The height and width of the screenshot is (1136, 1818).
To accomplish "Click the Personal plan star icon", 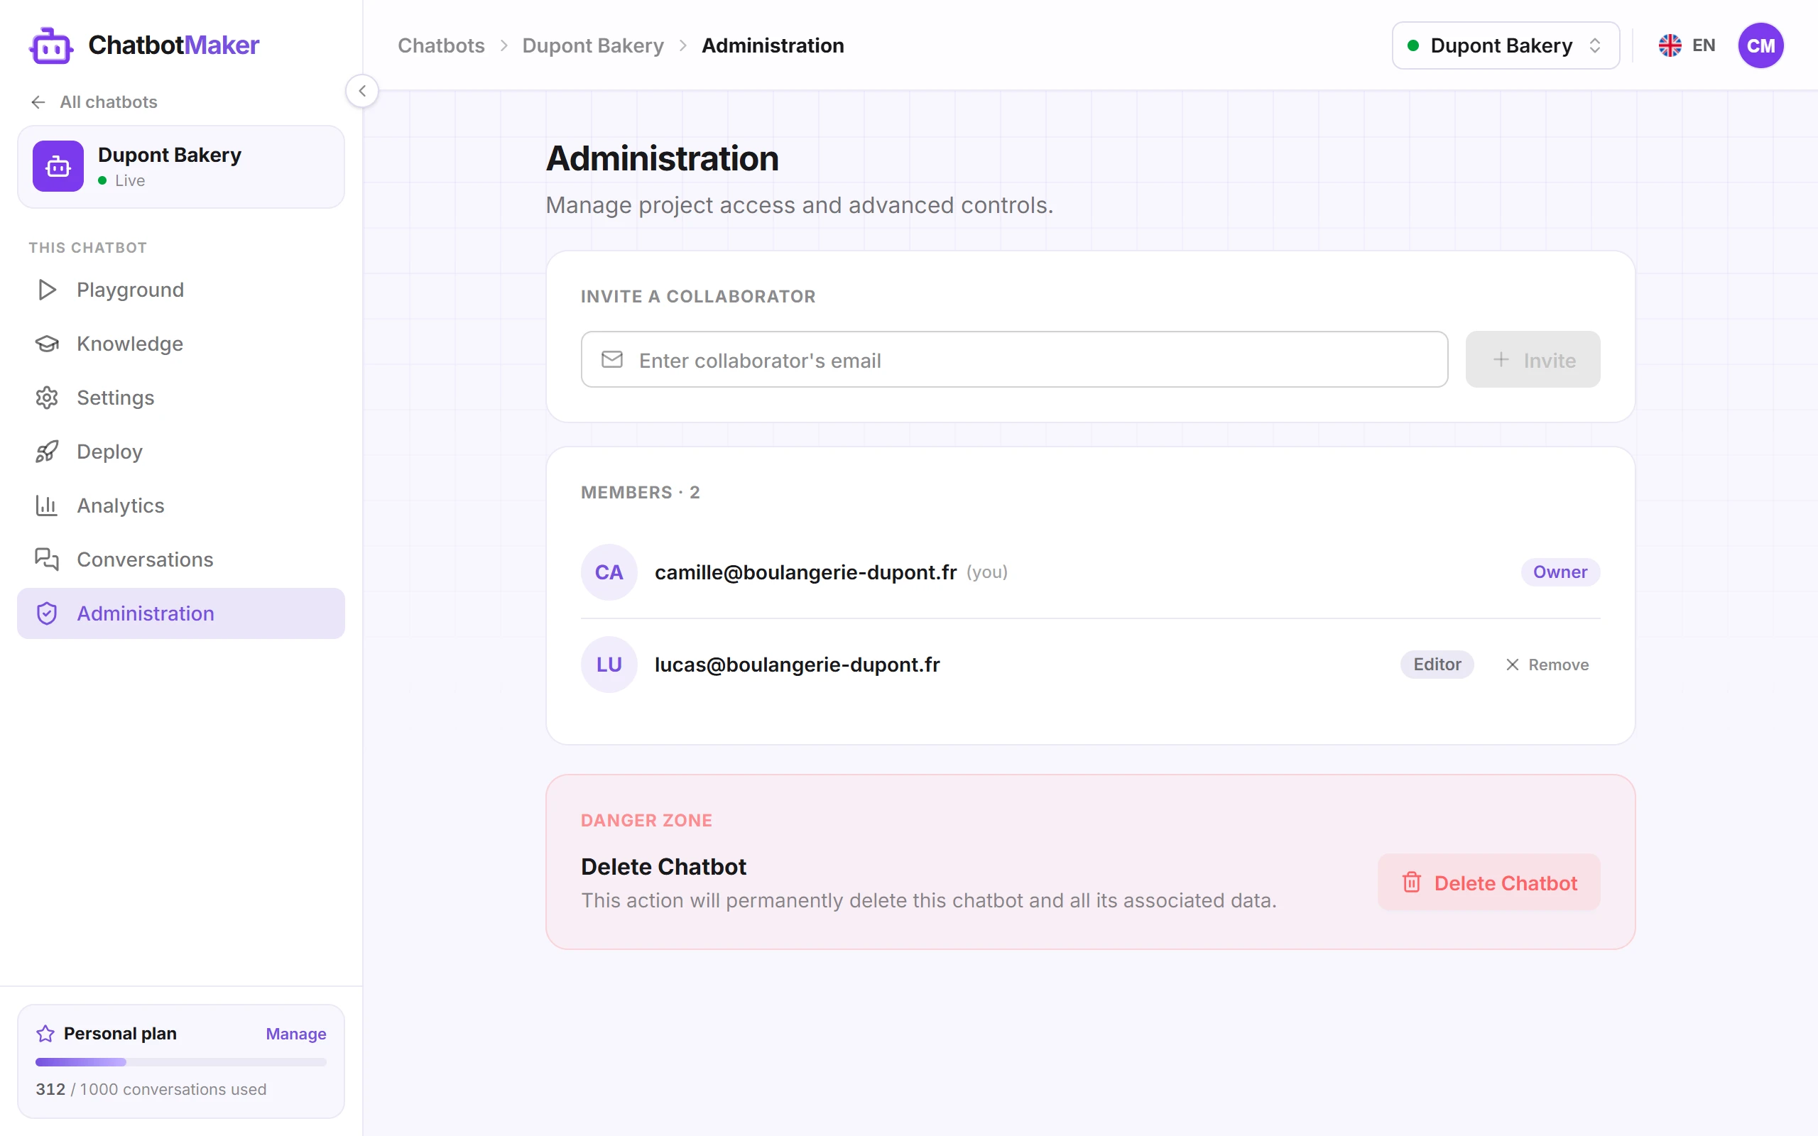I will coord(45,1033).
